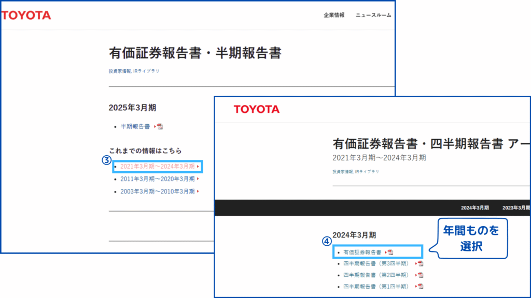Click IRライブラリ breadcrumb in back window
The width and height of the screenshot is (531, 298).
146,71
